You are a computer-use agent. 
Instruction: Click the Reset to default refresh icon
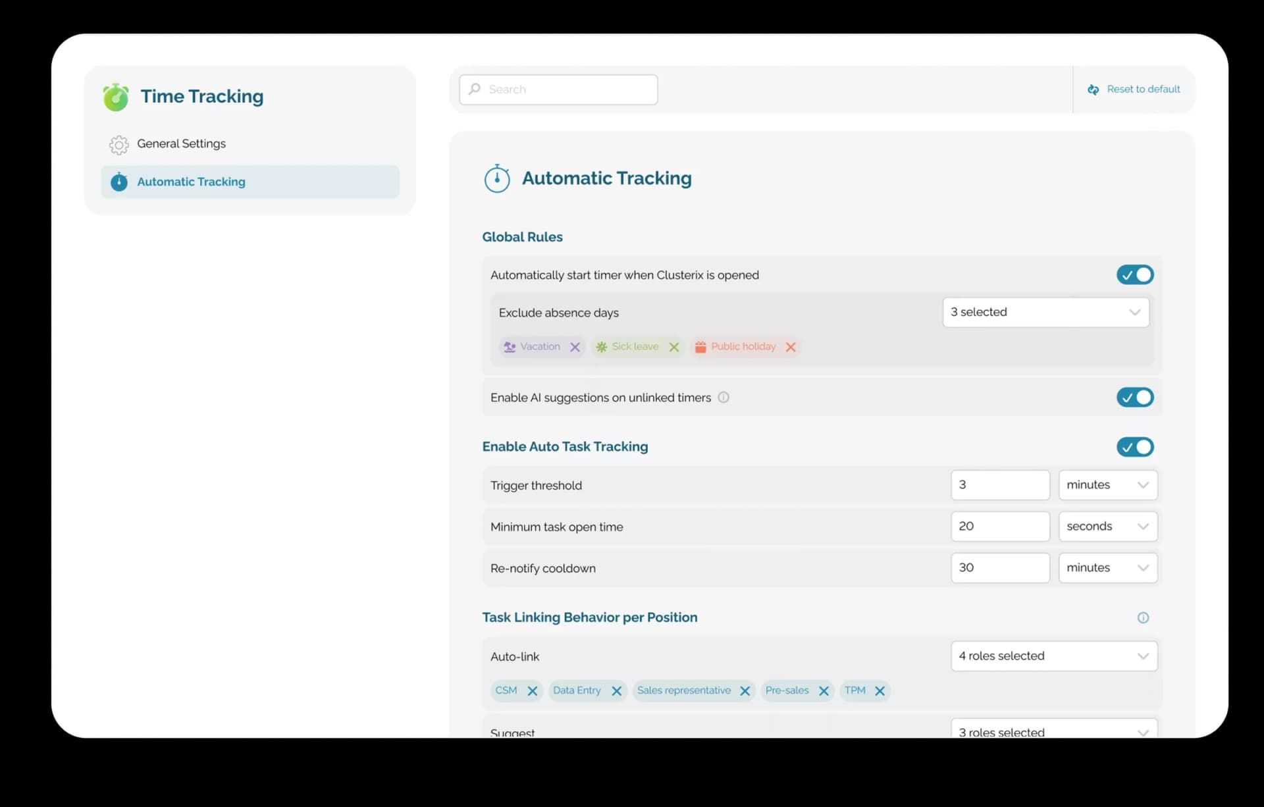pos(1093,90)
